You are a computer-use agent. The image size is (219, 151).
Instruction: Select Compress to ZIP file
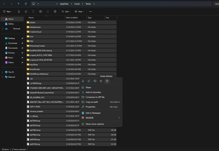[x=95, y=97]
